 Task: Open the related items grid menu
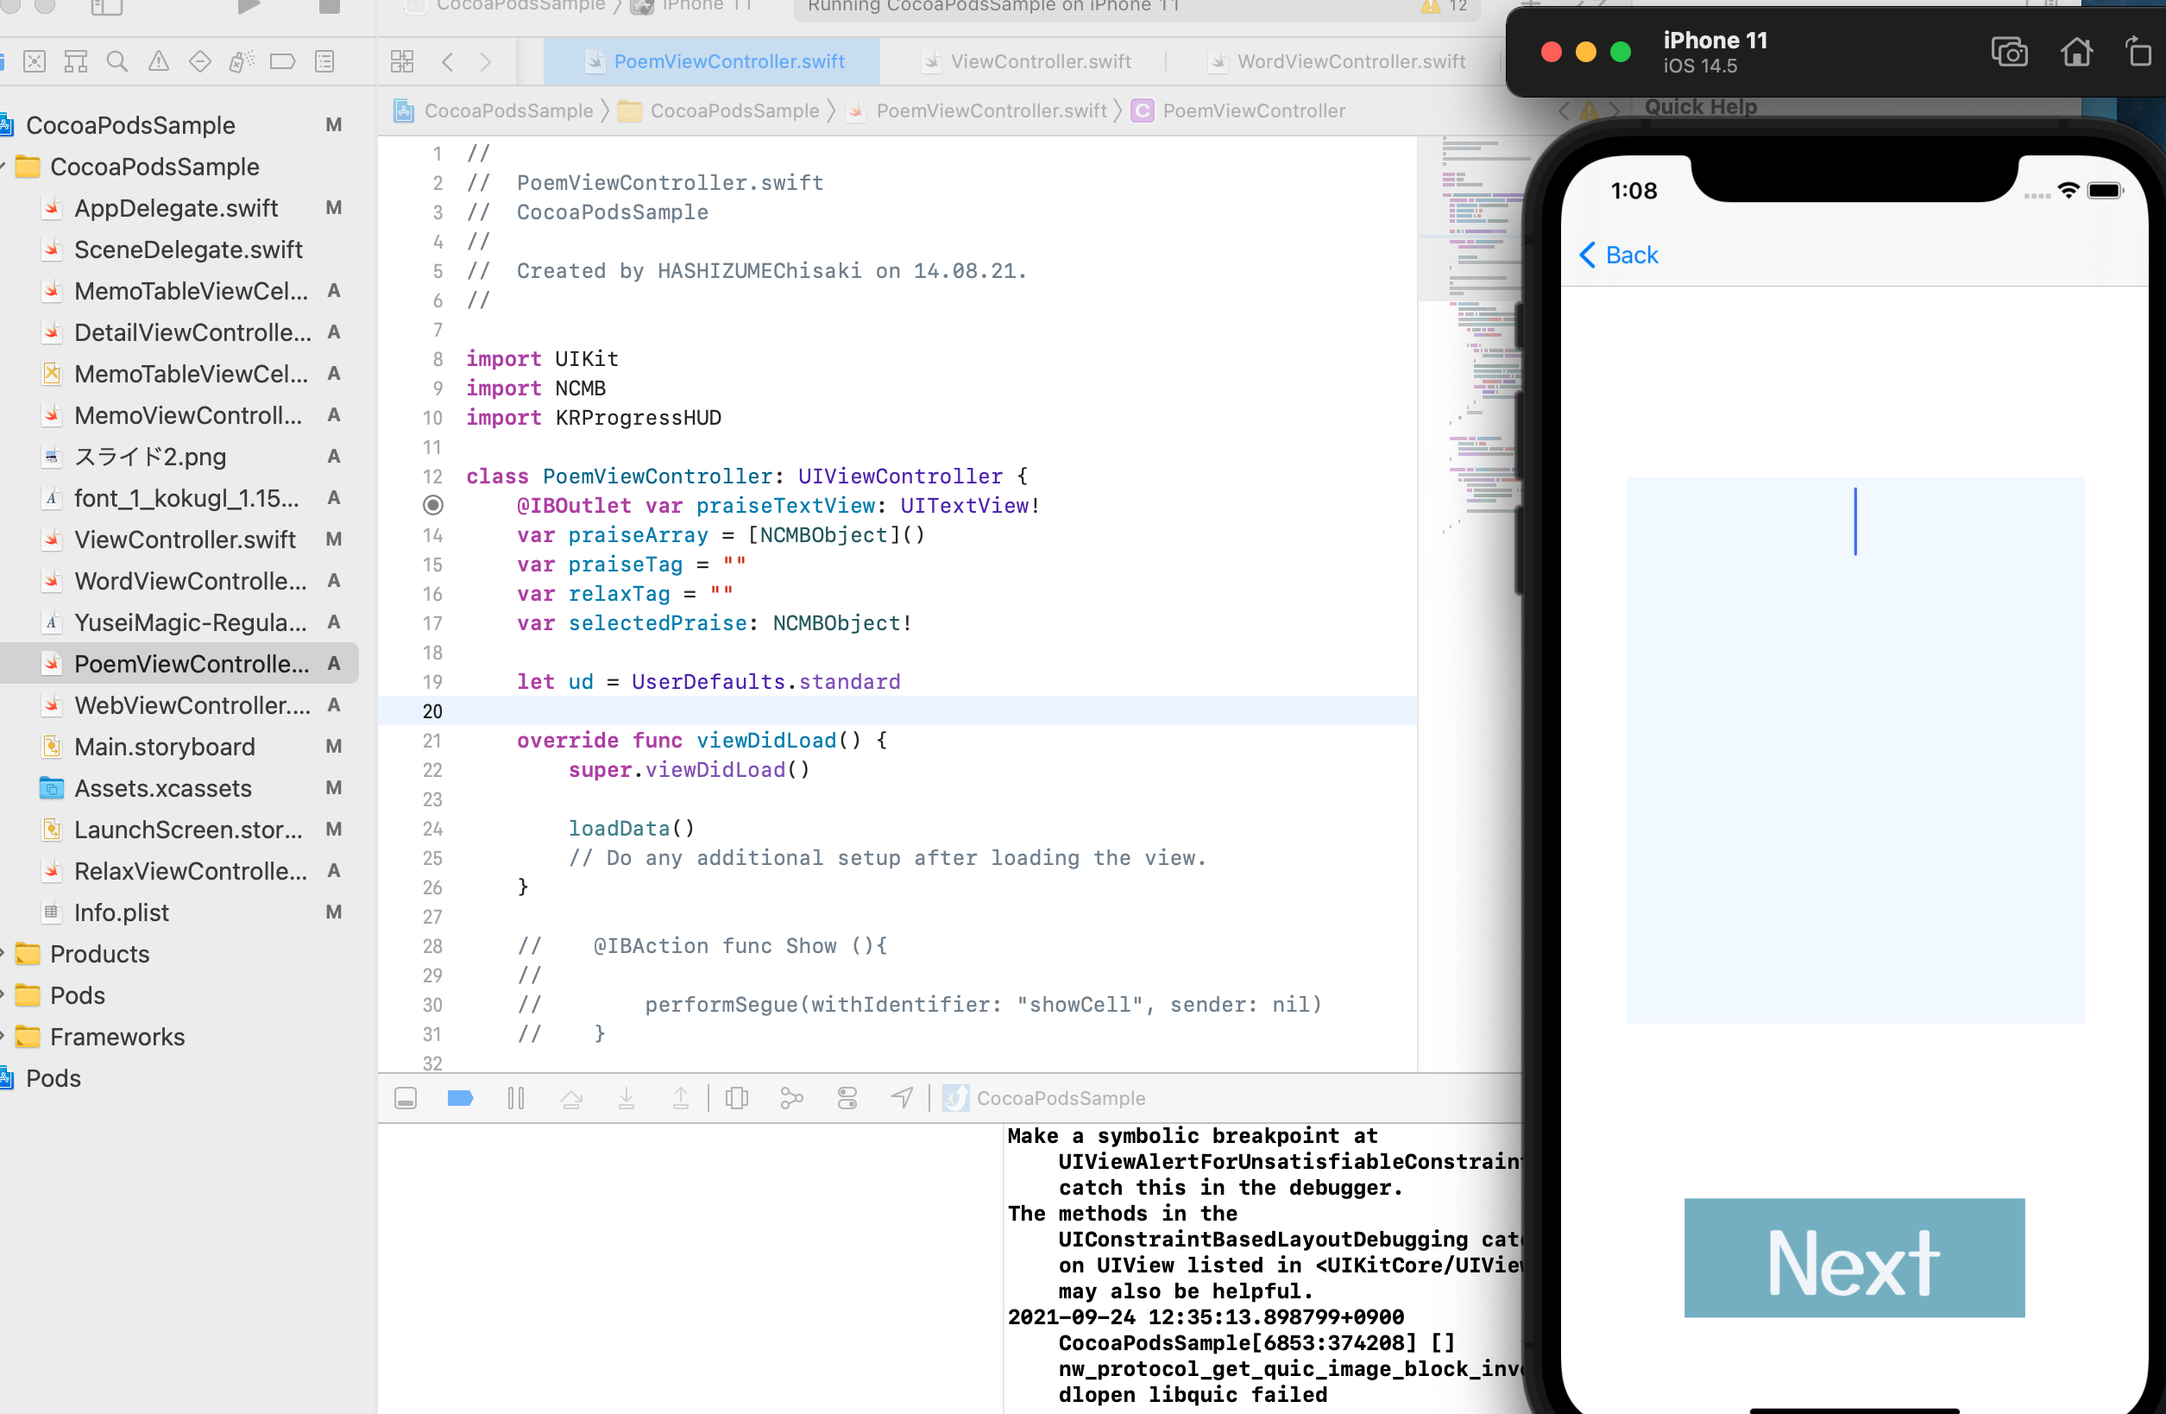pos(401,62)
